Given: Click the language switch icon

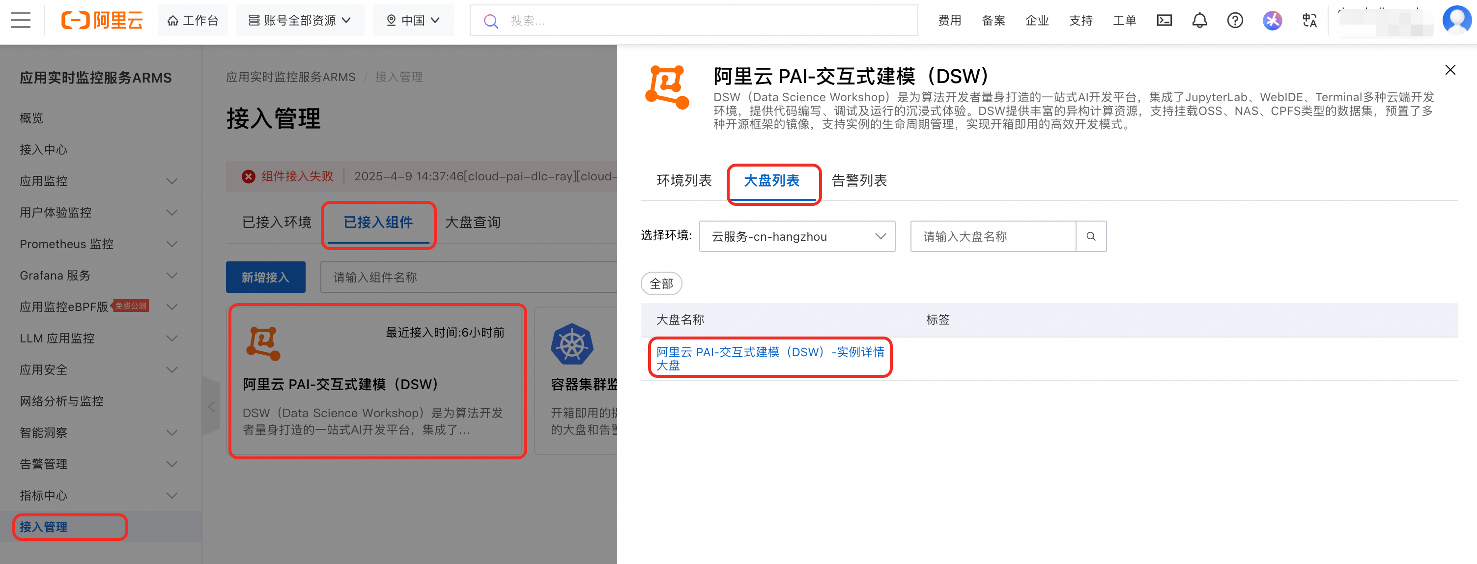Looking at the screenshot, I should [x=1309, y=21].
